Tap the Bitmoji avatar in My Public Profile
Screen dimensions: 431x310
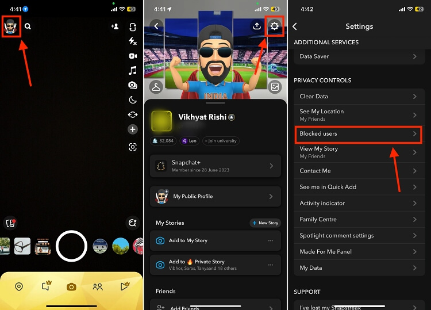coord(162,196)
